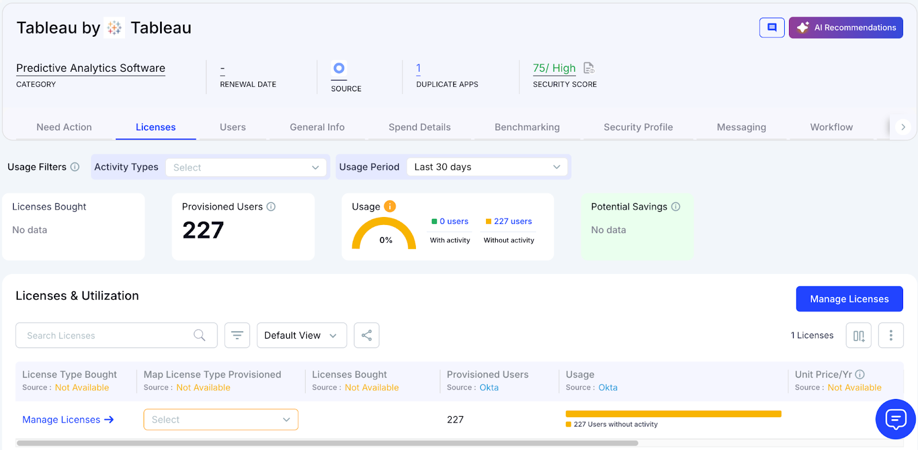Click the Okta source under Usage column
This screenshot has width=918, height=450.
608,388
